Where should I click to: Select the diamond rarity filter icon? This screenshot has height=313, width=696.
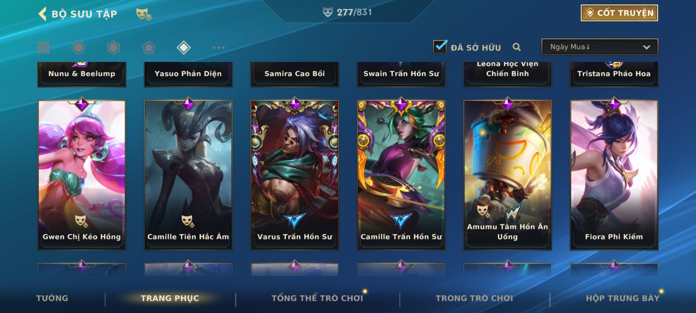(x=184, y=48)
